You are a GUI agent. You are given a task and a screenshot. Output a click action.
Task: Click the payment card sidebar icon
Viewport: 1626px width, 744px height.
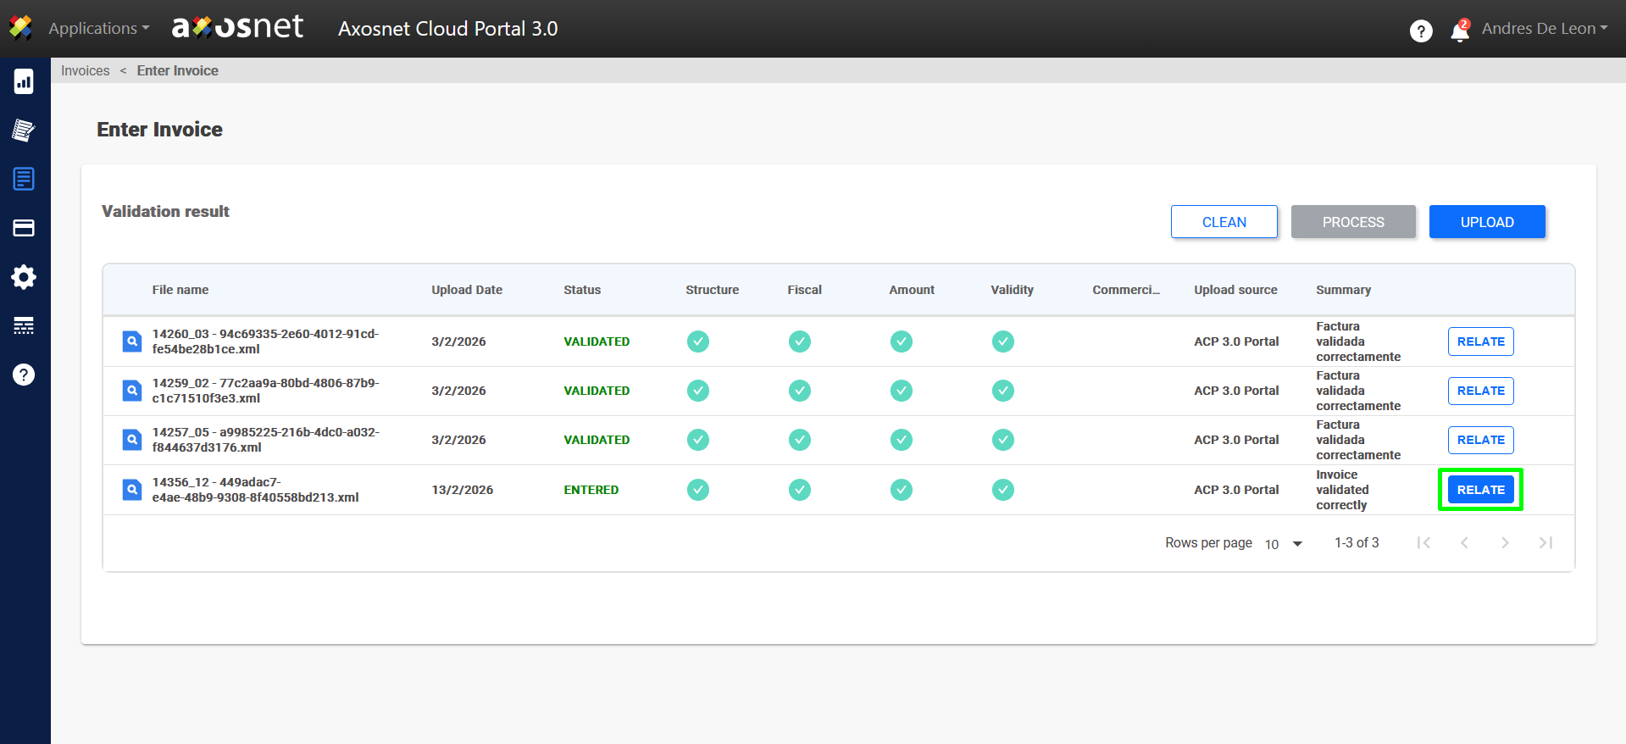click(24, 228)
